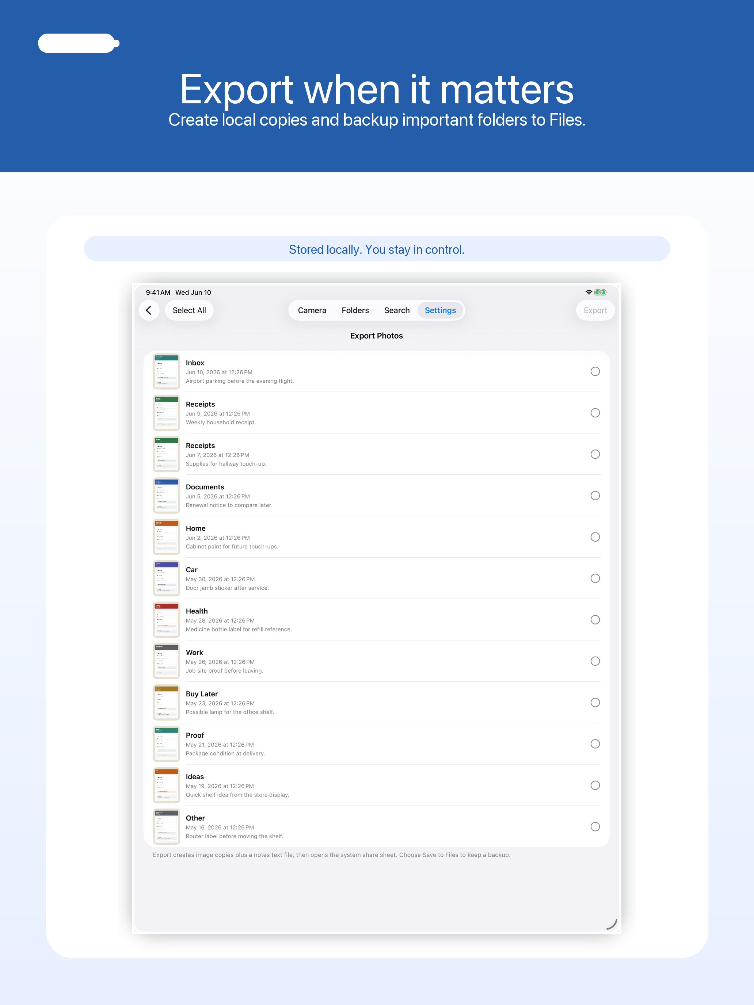Select the Jun 9 Receipts radio circle
The height and width of the screenshot is (1005, 754).
point(595,413)
